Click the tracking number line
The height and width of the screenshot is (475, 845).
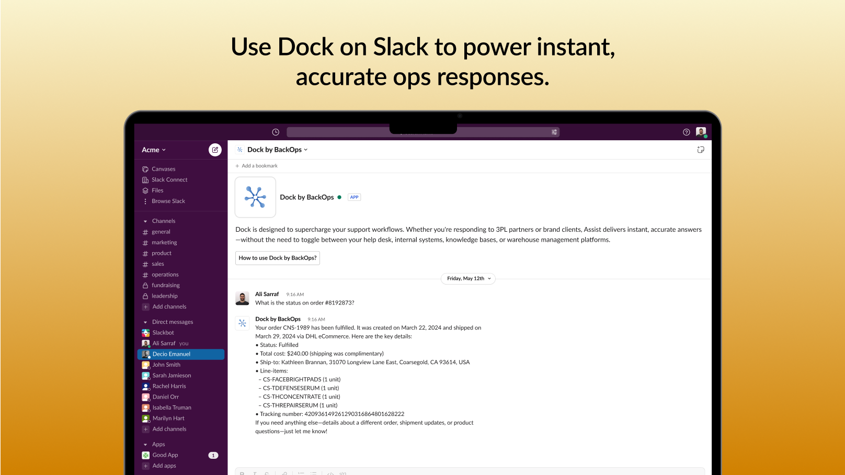click(x=330, y=414)
